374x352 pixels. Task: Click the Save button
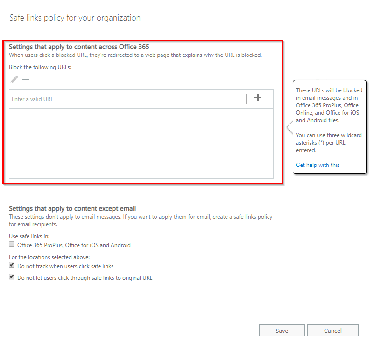(x=282, y=330)
